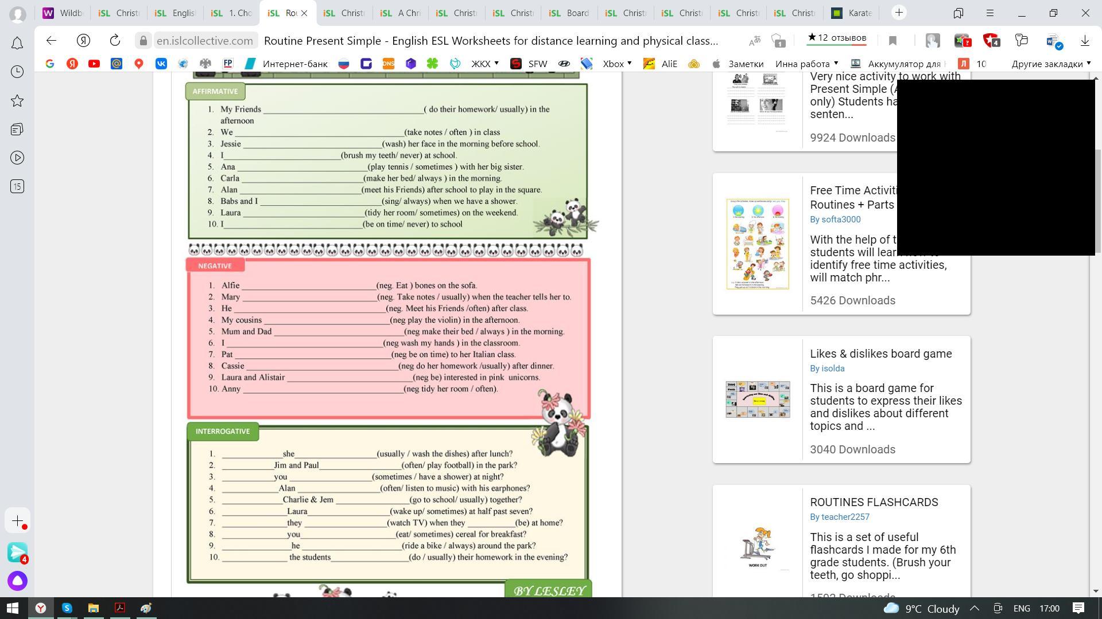Open a new tab with plus button
The width and height of the screenshot is (1102, 619).
click(899, 13)
